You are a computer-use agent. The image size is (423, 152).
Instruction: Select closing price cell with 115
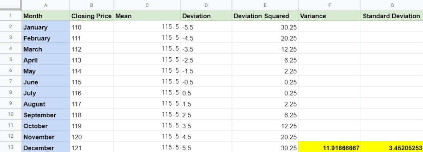tap(92, 82)
